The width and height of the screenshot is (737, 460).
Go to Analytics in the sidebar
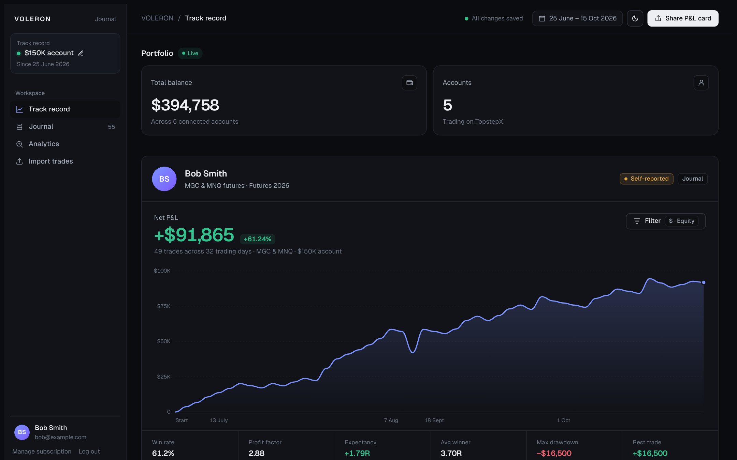pyautogui.click(x=65, y=144)
